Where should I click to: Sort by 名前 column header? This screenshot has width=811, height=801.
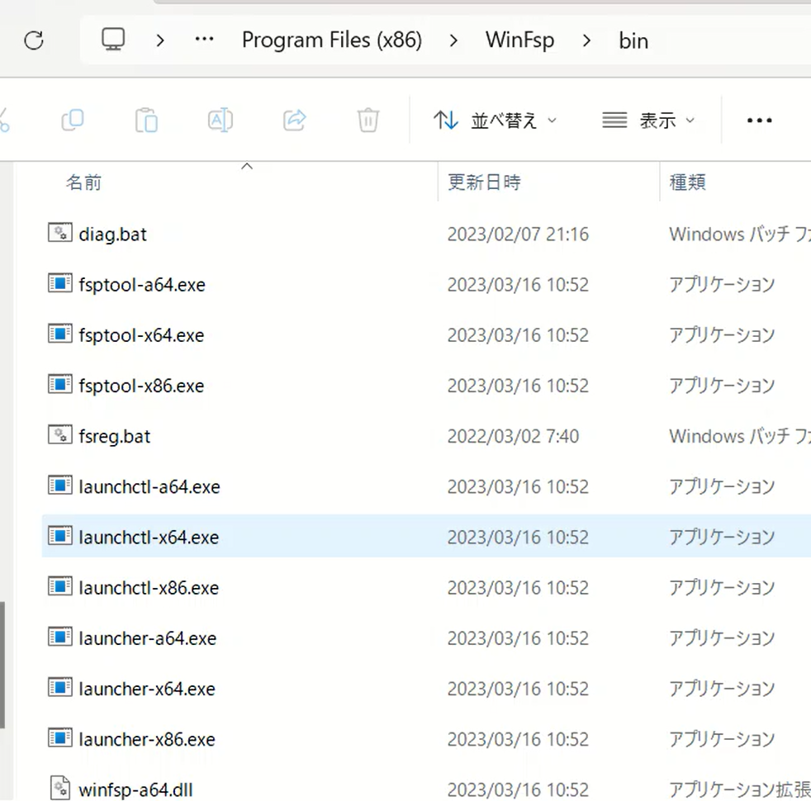tap(83, 182)
